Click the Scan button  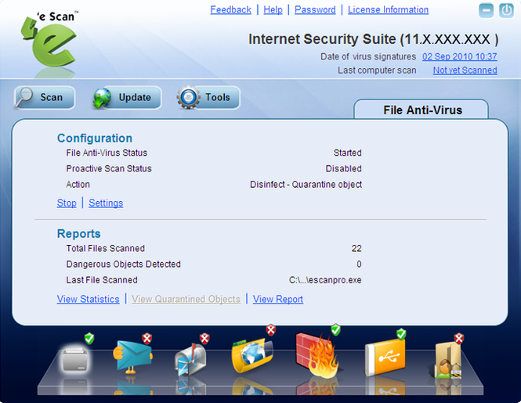coord(45,97)
